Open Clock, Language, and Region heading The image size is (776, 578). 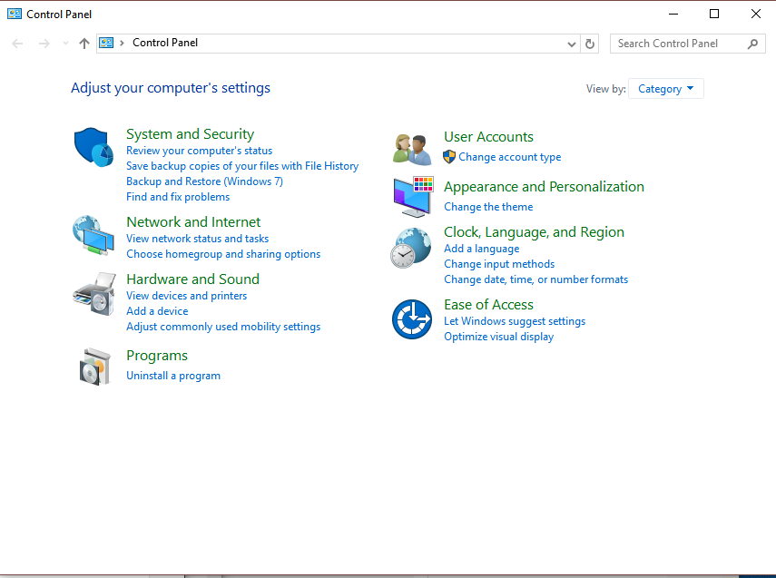click(534, 232)
